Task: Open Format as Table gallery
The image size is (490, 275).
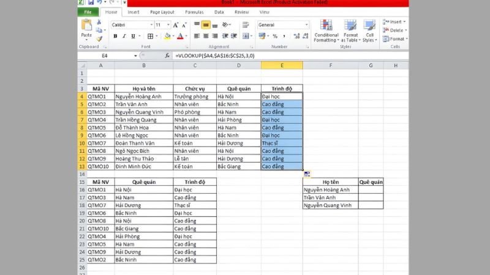Action: (350, 31)
